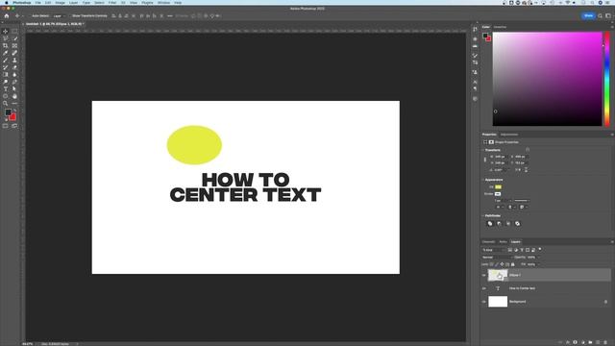This screenshot has width=615, height=346.
Task: Collapse the Pathfinder section
Action: (482, 215)
